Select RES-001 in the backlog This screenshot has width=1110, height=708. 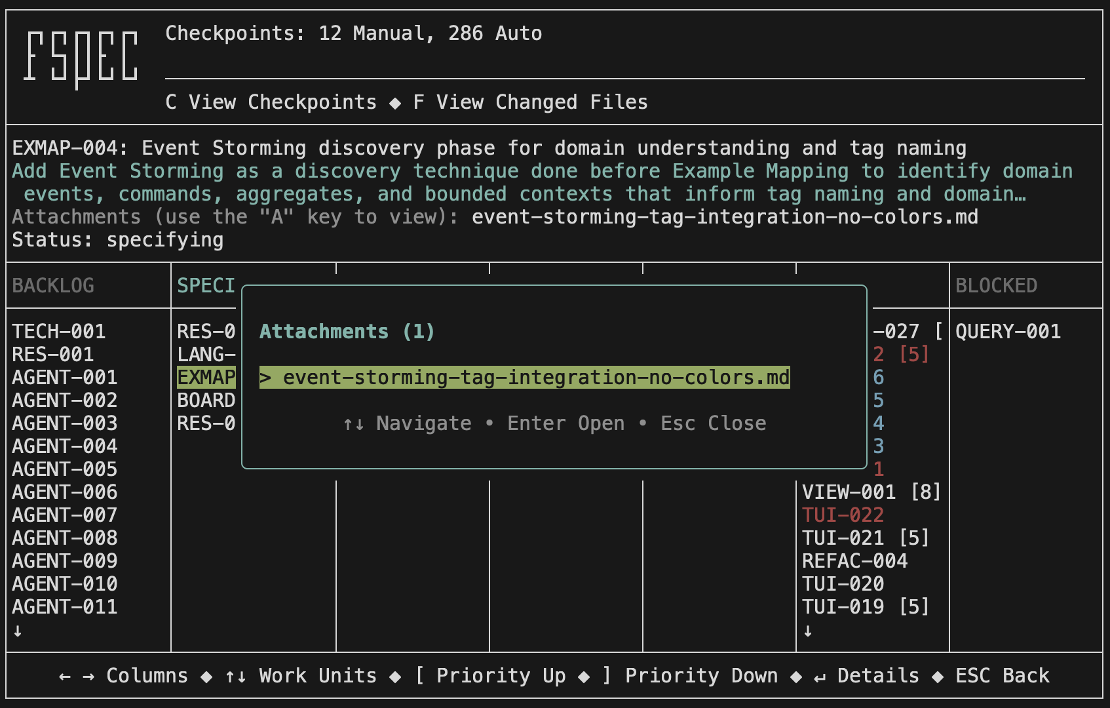pyautogui.click(x=53, y=355)
